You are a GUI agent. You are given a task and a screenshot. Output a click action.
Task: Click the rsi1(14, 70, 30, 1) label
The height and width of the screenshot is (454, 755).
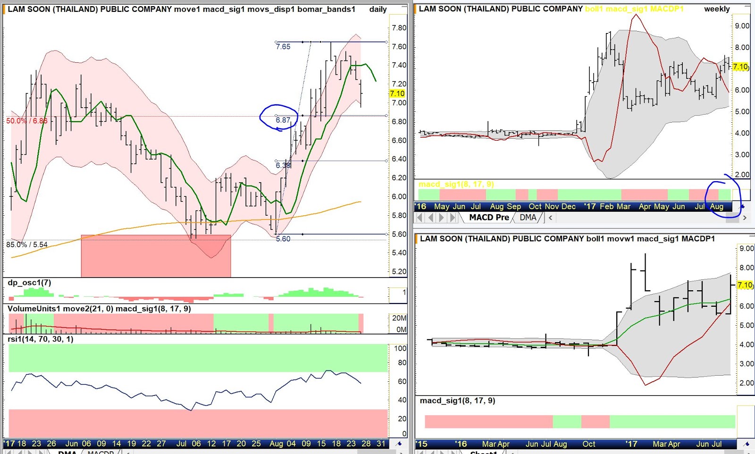coord(41,339)
